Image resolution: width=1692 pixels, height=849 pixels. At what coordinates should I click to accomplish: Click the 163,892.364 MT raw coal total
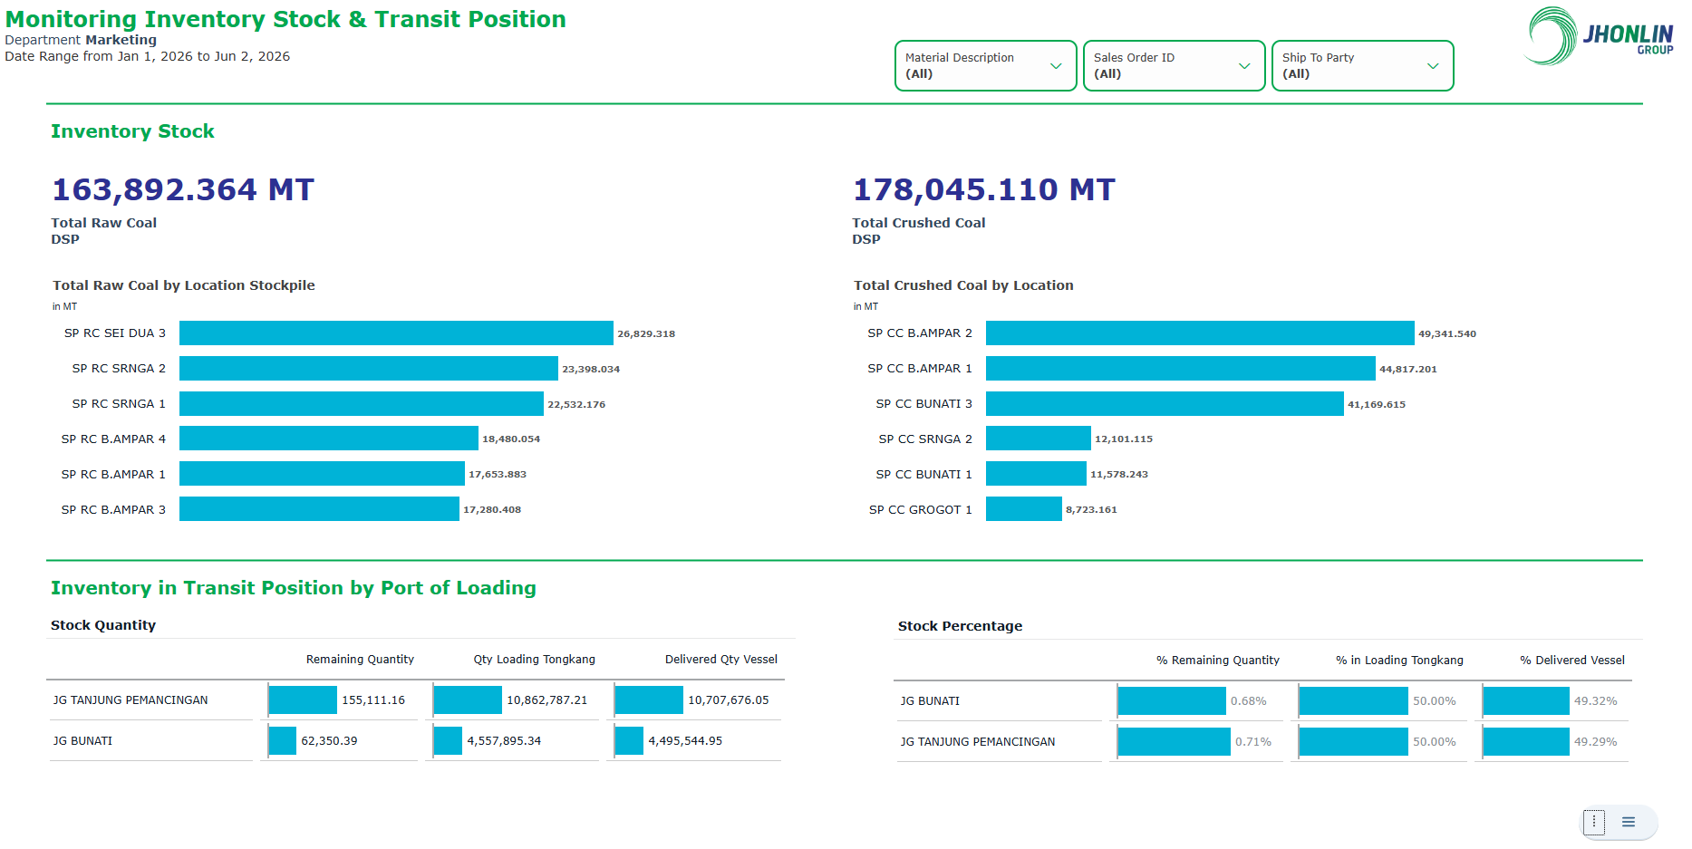coord(183,189)
